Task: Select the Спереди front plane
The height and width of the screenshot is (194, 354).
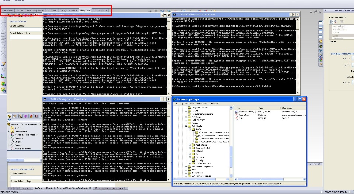Action: pyautogui.click(x=19, y=138)
